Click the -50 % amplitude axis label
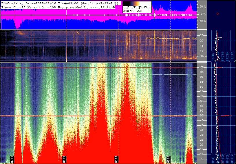Image resolution: width=236 pixels, height=164 pixels. click(202, 21)
